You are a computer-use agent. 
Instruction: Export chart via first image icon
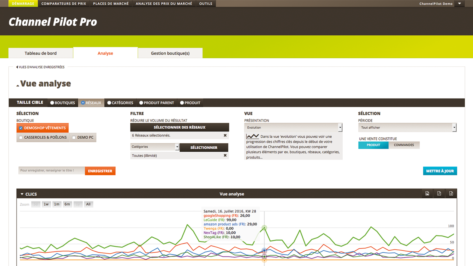[x=427, y=194]
